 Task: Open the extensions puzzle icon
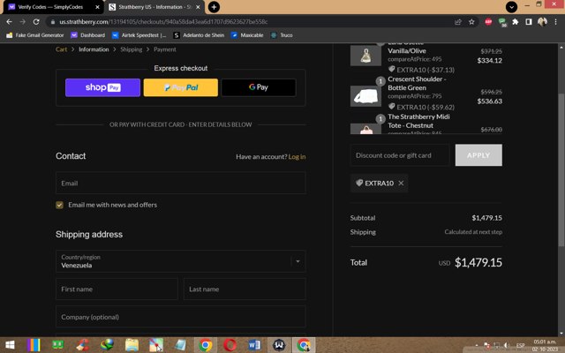(516, 22)
